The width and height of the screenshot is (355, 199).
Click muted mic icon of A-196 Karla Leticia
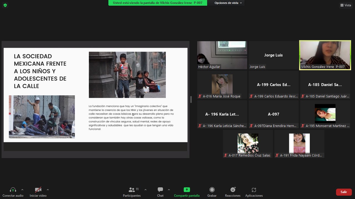[200, 126]
